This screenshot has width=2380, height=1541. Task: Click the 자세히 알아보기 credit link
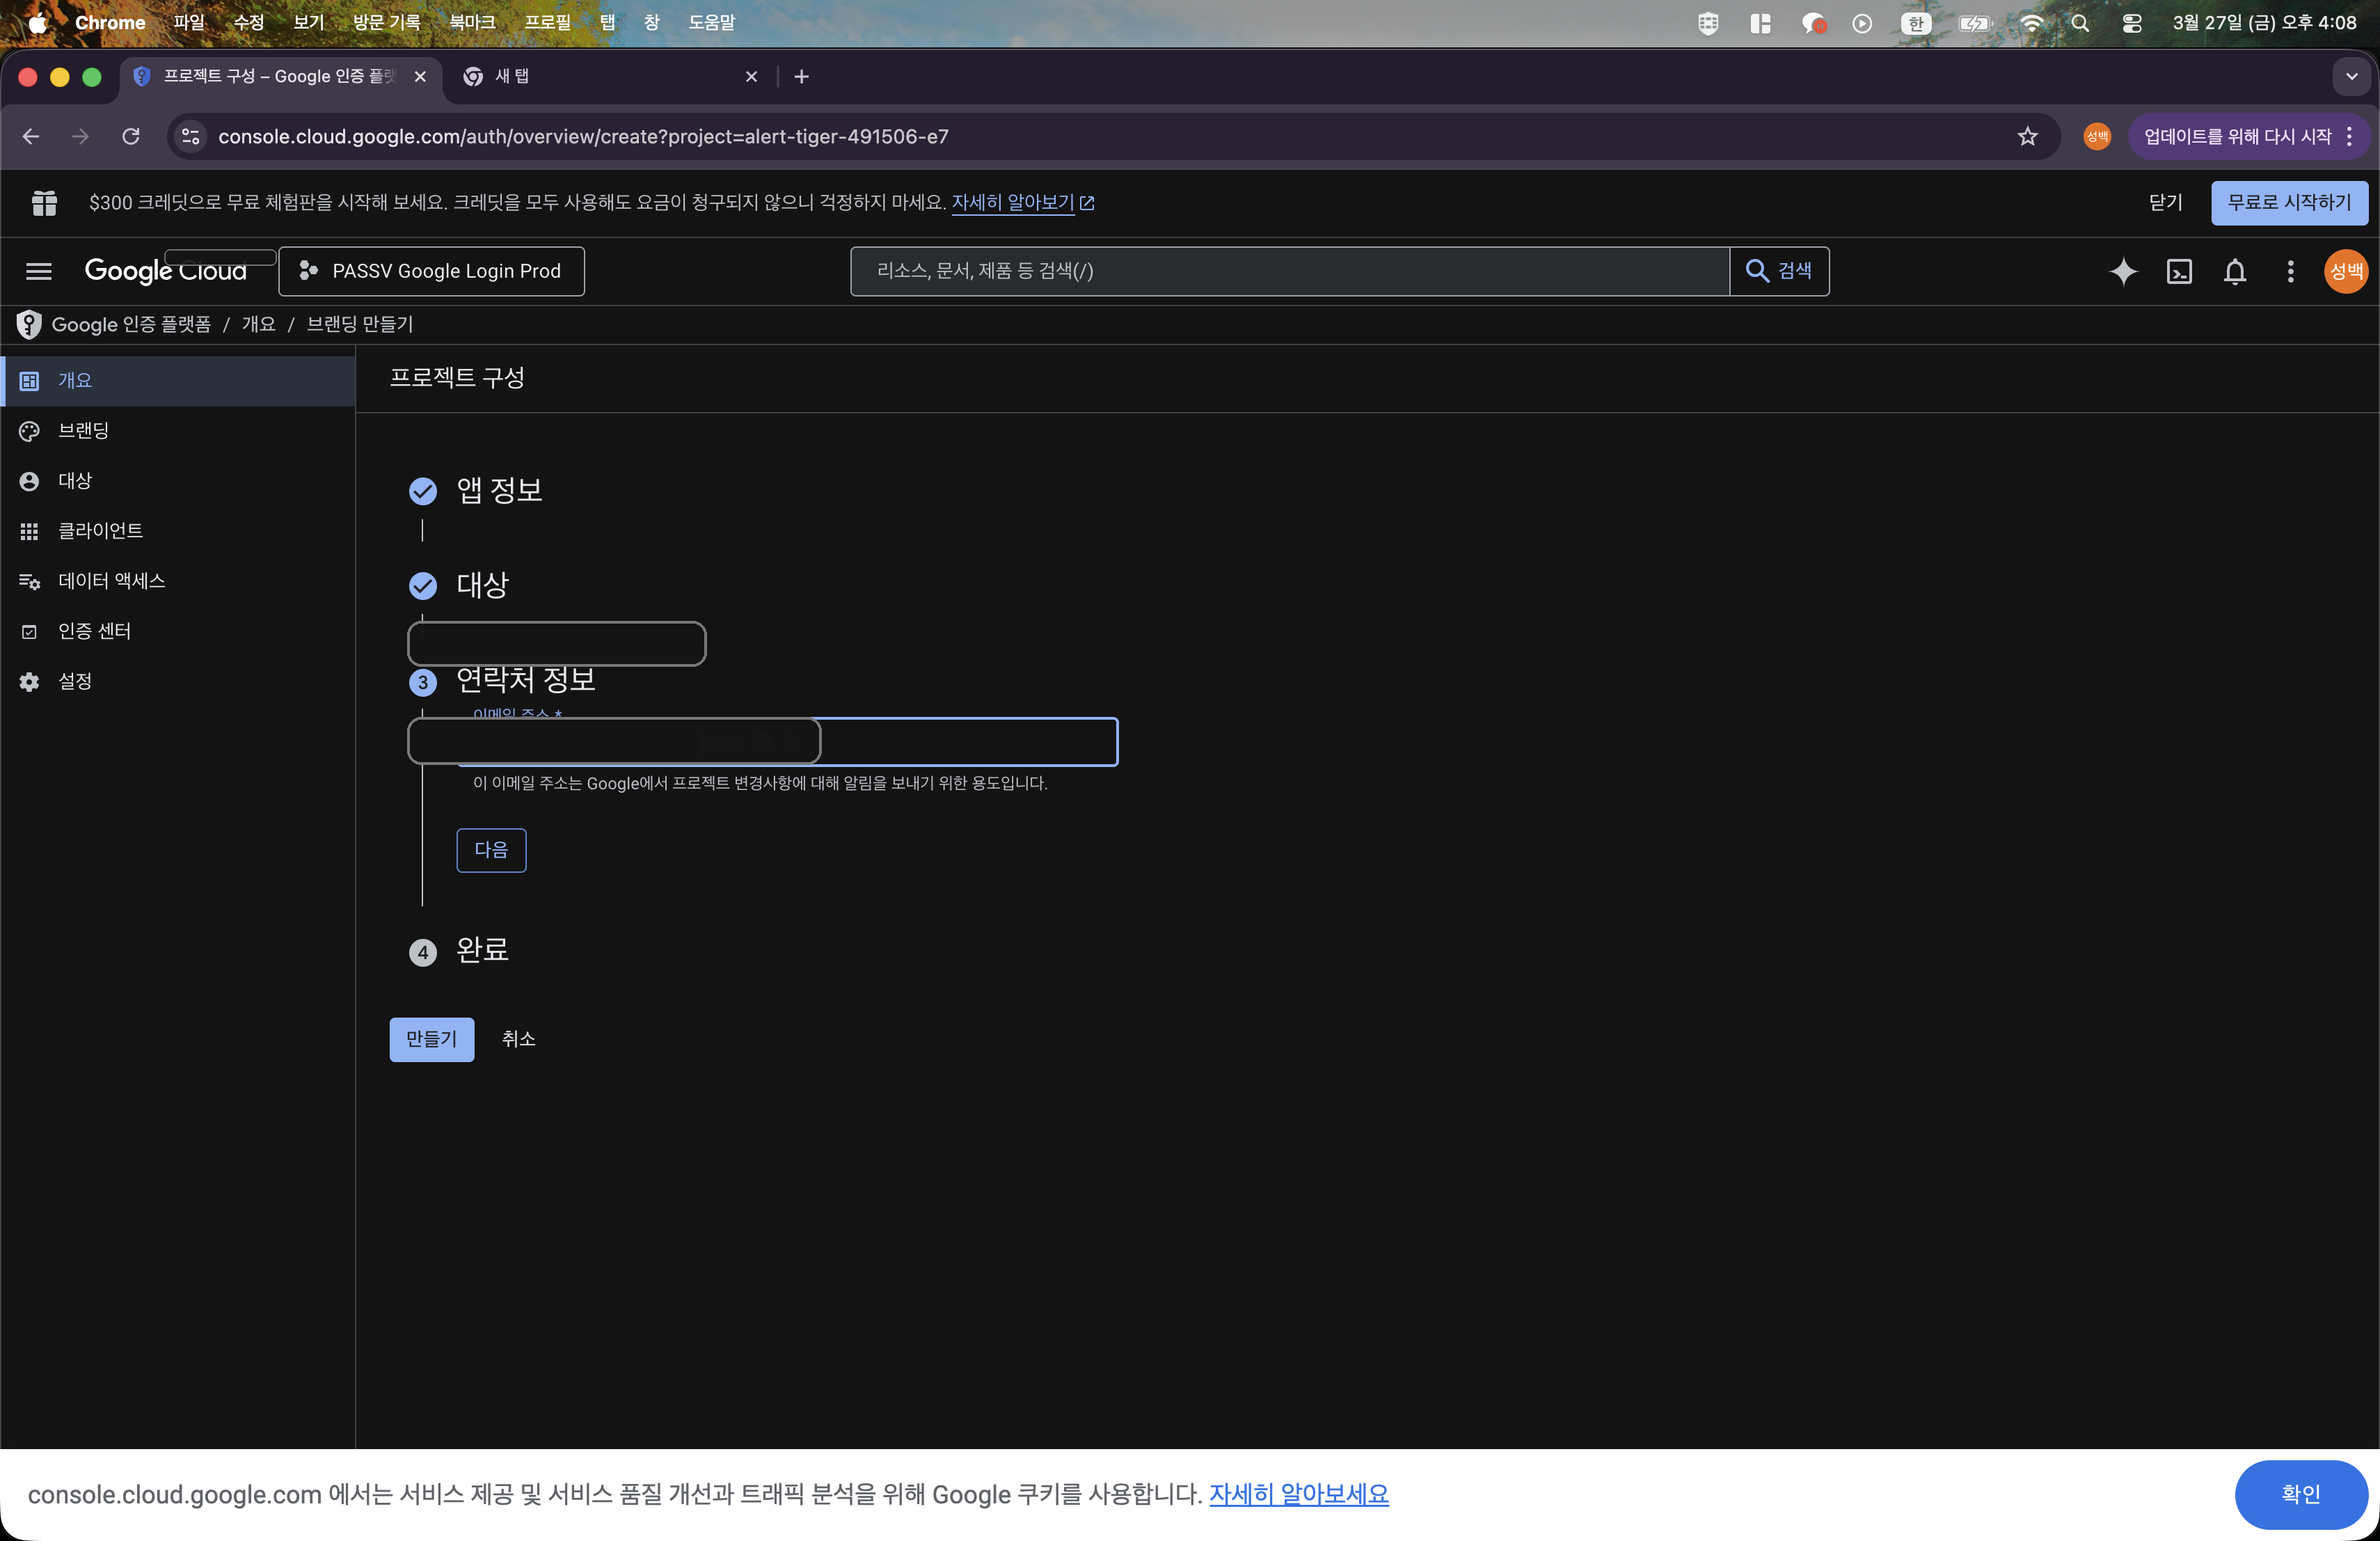click(1012, 203)
